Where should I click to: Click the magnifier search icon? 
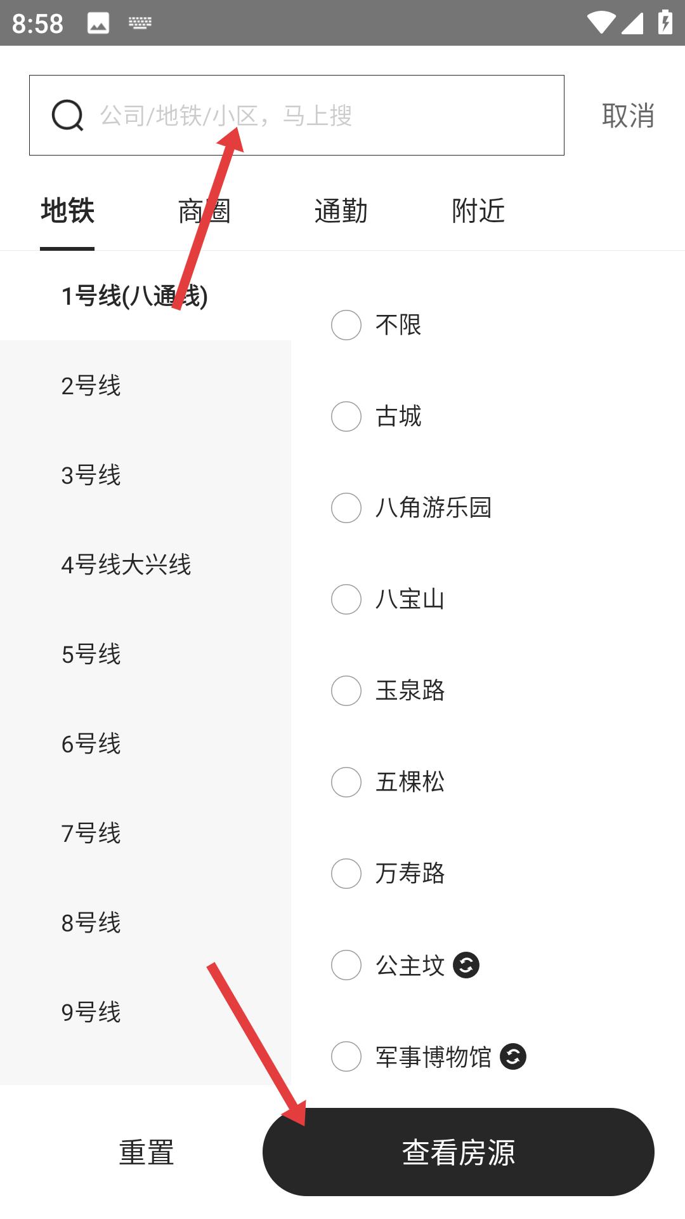pos(68,116)
